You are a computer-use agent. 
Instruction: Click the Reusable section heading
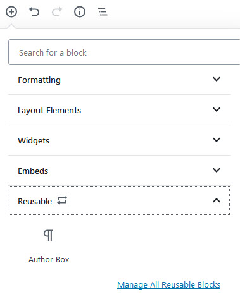119,200
